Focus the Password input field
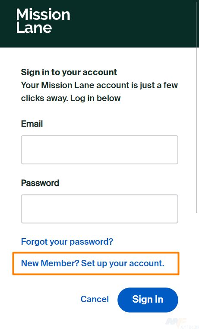Screen dimensions: 199x329 99,209
